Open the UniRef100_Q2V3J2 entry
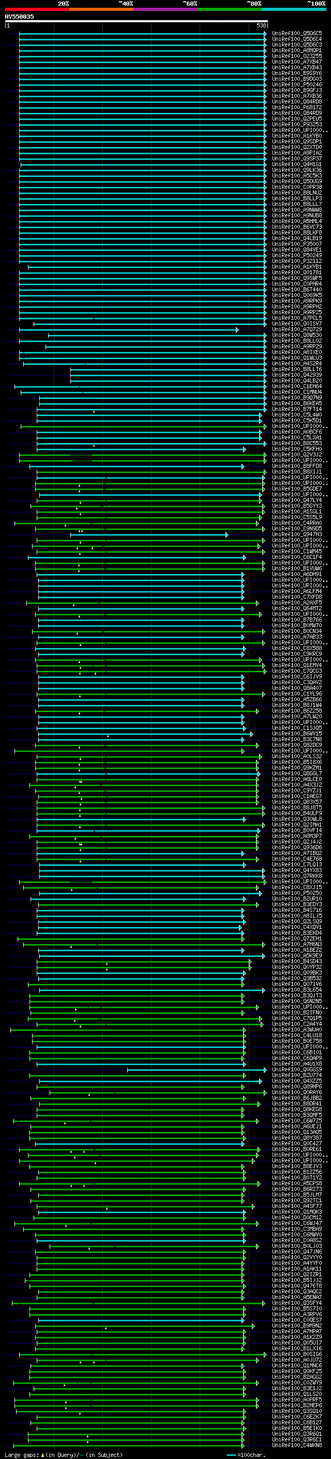This screenshot has width=331, height=1459. [297, 455]
